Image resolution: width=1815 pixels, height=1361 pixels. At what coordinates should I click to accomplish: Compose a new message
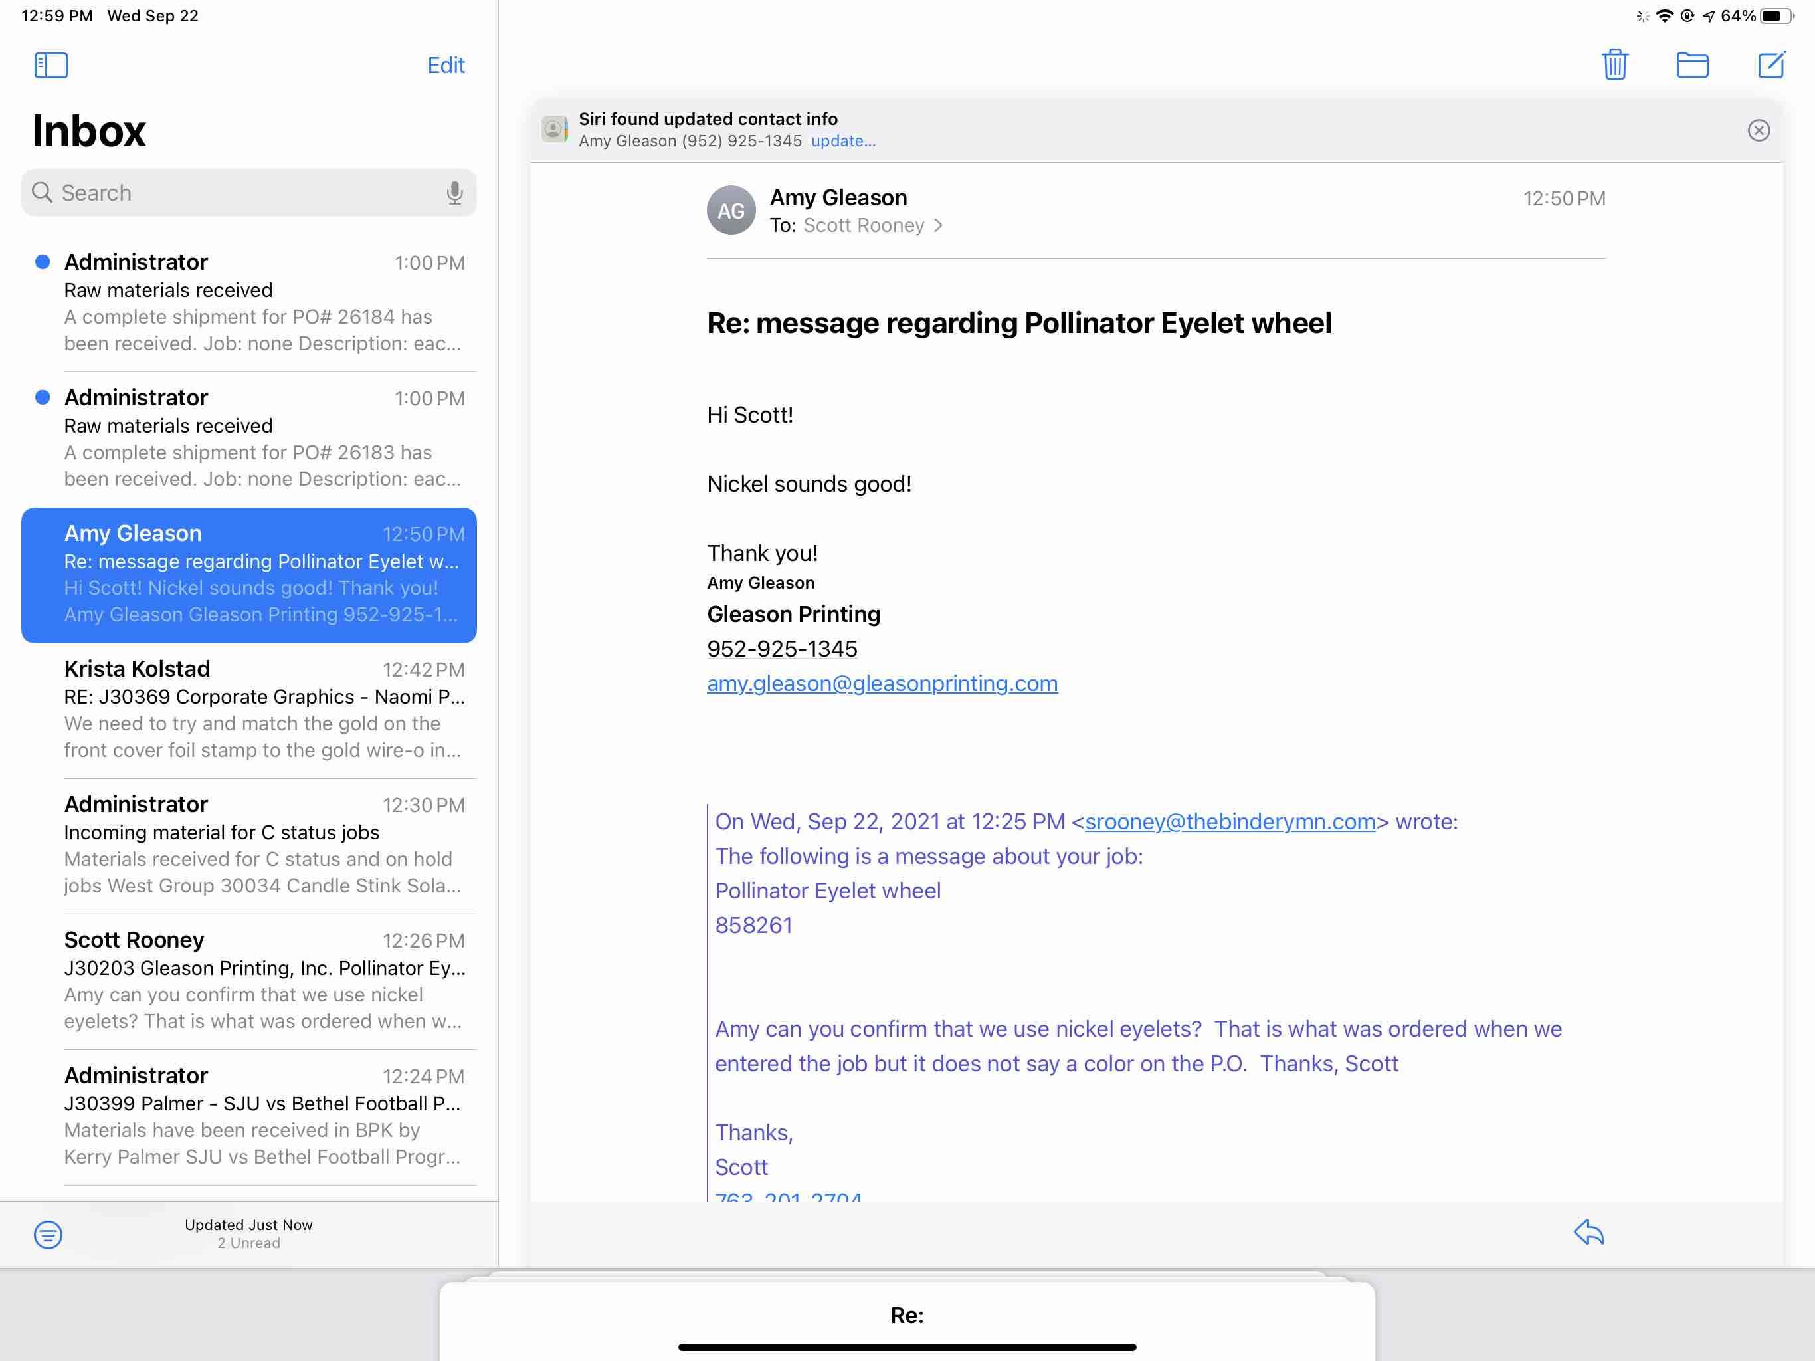(1770, 65)
